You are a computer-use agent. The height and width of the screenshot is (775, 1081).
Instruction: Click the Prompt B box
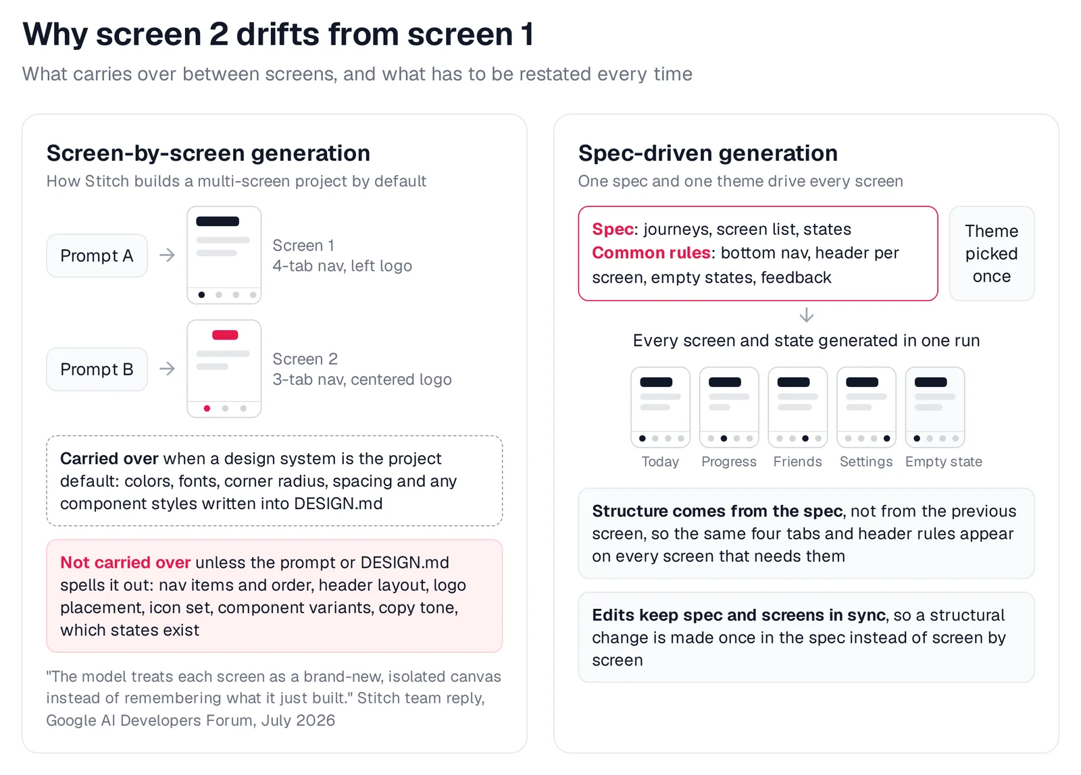[x=97, y=369]
